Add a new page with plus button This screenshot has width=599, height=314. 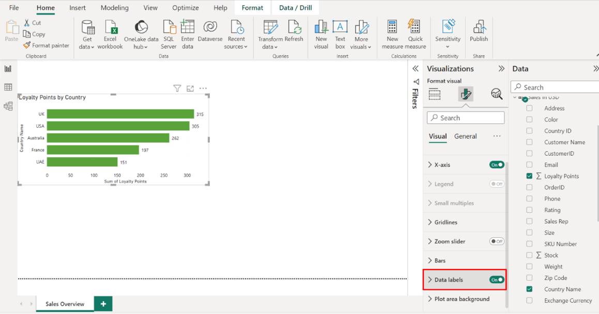point(103,304)
